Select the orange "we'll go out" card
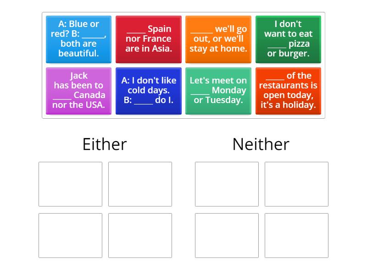 point(218,39)
